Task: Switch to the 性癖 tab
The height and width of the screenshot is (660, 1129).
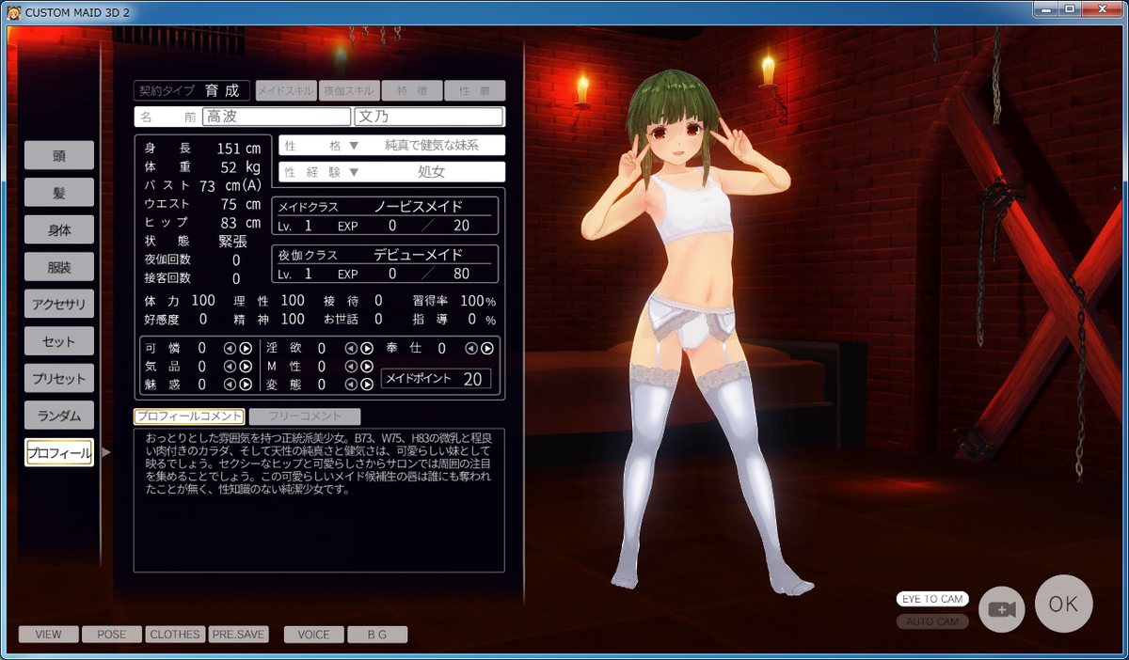Action: point(474,90)
